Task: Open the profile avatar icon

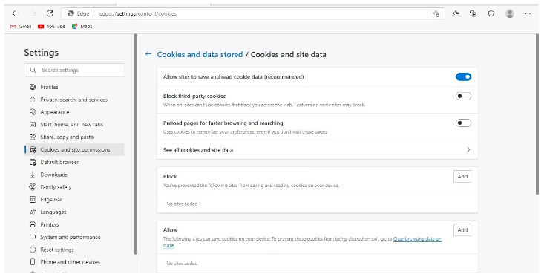Action: [510, 13]
